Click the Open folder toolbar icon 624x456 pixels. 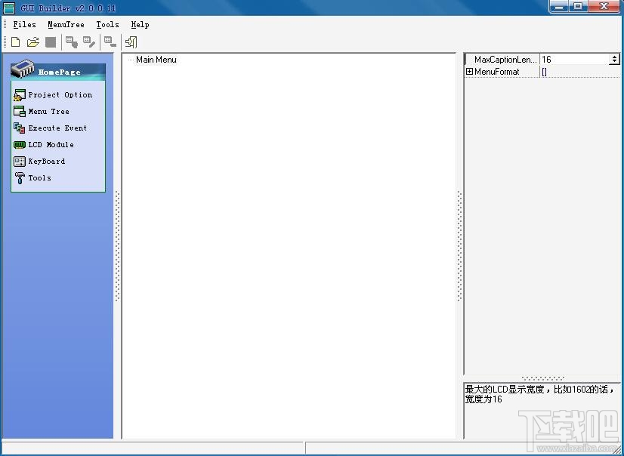(32, 42)
